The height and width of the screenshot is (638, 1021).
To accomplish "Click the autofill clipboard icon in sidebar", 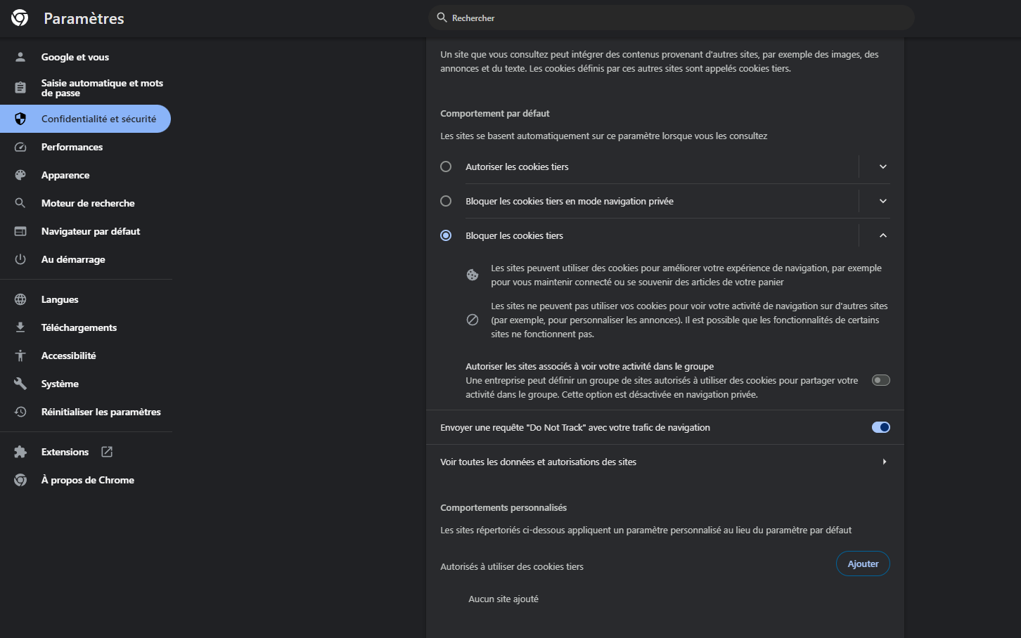I will click(20, 87).
